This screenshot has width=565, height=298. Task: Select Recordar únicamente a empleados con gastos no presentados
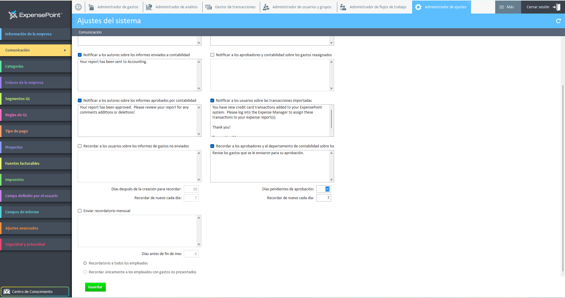[85, 272]
